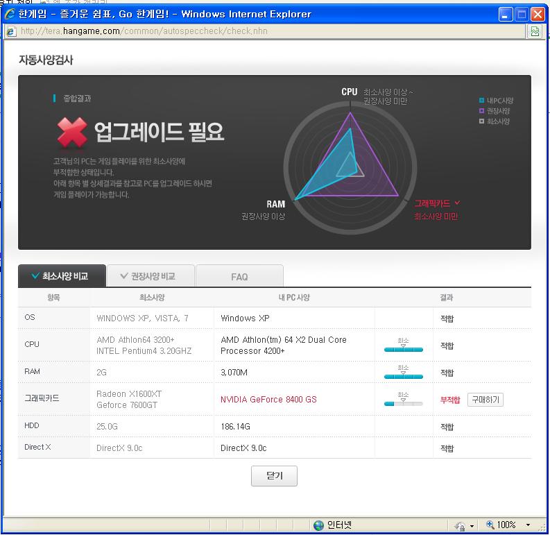The image size is (550, 535).
Task: Click the RAM label on the radar chart
Action: pyautogui.click(x=276, y=204)
